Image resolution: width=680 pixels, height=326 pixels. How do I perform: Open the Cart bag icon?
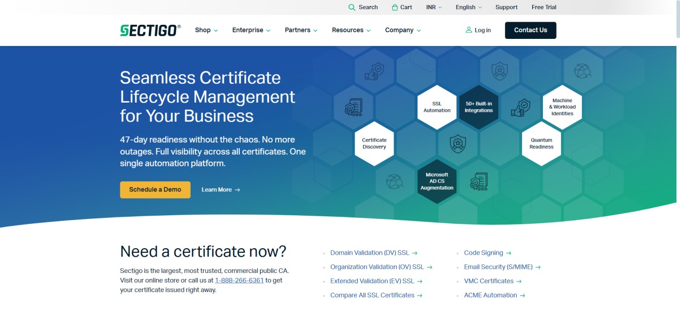395,8
